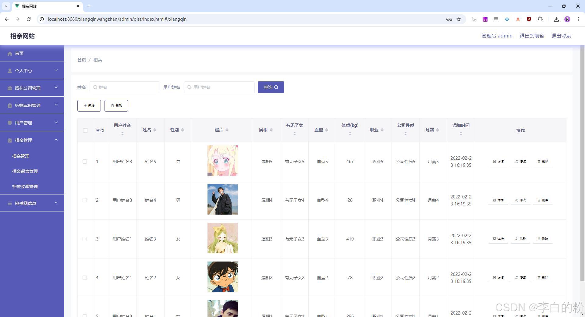The width and height of the screenshot is (585, 317).
Task: Focus the 姓名 search input
Action: 125,87
